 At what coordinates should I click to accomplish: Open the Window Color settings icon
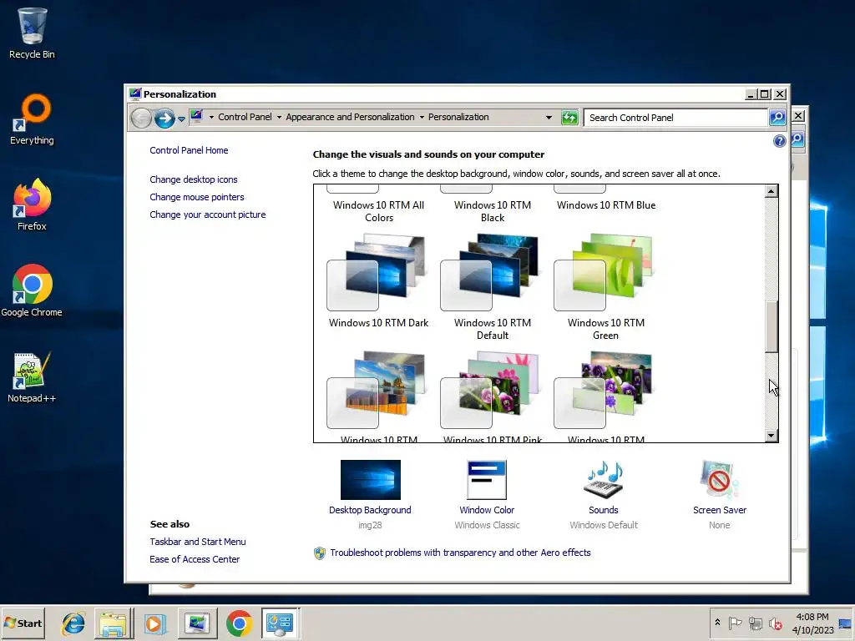[x=487, y=480]
